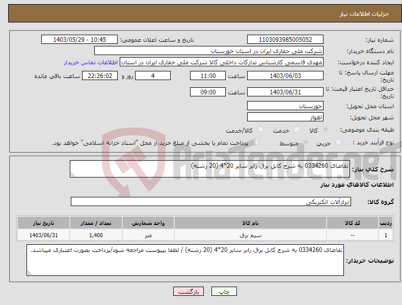Click the delivery province field خوزستان
The width and height of the screenshot is (402, 305).
285,106
